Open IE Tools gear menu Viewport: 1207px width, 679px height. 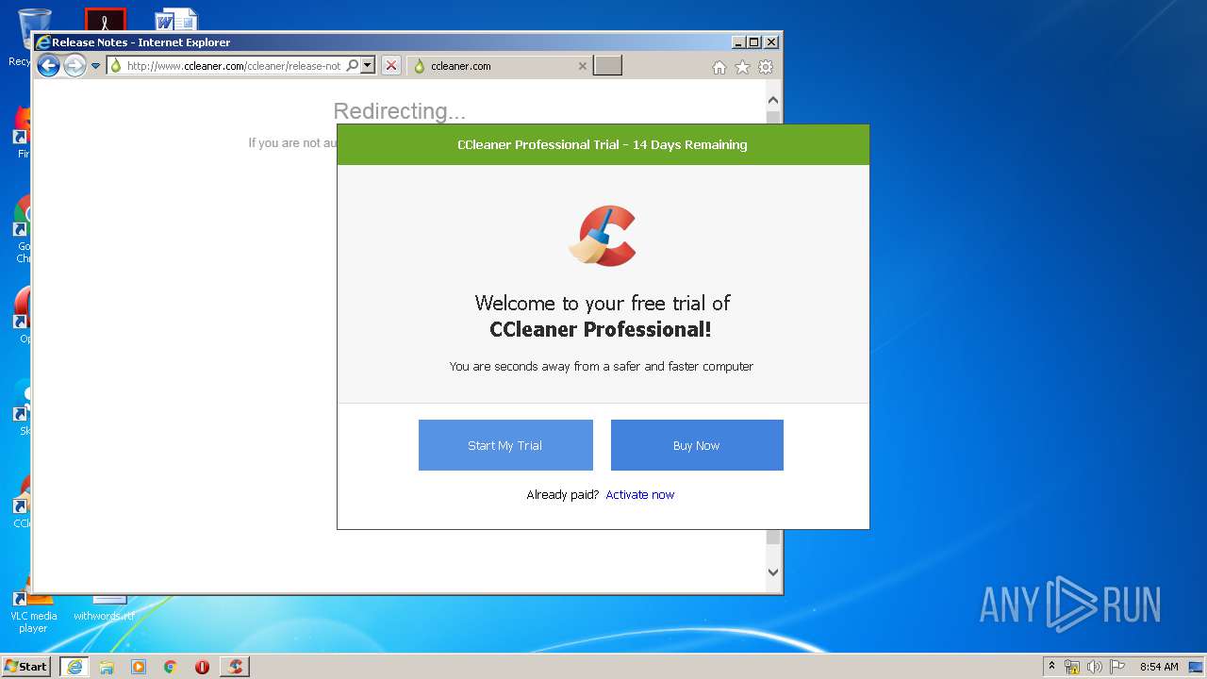click(x=766, y=67)
